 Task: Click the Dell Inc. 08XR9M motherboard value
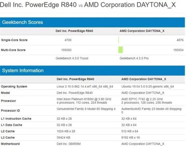coord(69,144)
